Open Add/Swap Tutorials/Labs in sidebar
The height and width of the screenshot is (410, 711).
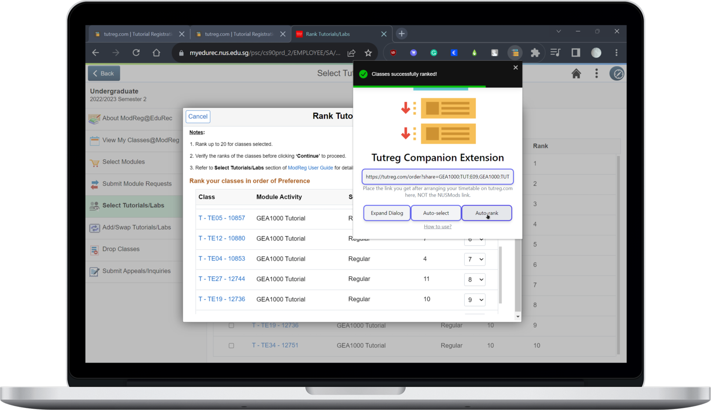[136, 228]
